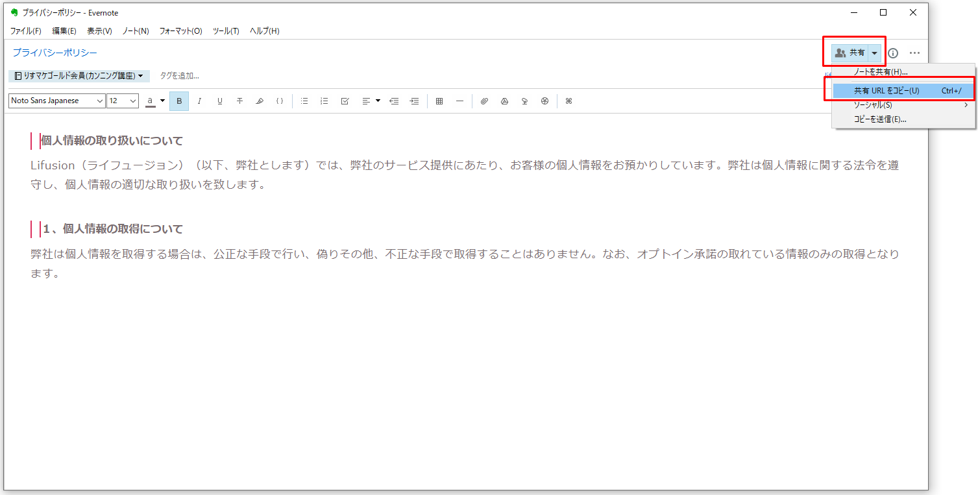Viewport: 978px width, 495px height.
Task: Click the paragraph starting with Lifusion（ライフュージョン）
Action: pos(465,175)
